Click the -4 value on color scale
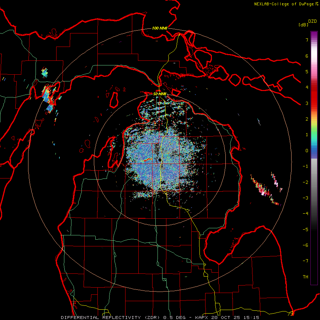Image resolution: width=320 pixels, height=320 pixels. pyautogui.click(x=305, y=213)
